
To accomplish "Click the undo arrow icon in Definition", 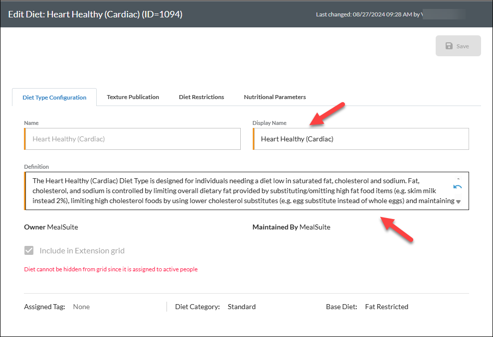I will tap(458, 187).
